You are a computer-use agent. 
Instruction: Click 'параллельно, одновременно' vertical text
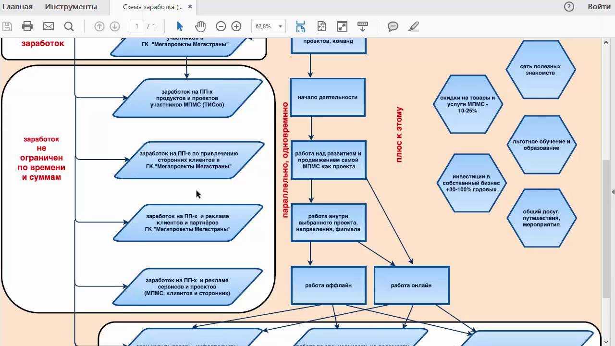[285, 160]
